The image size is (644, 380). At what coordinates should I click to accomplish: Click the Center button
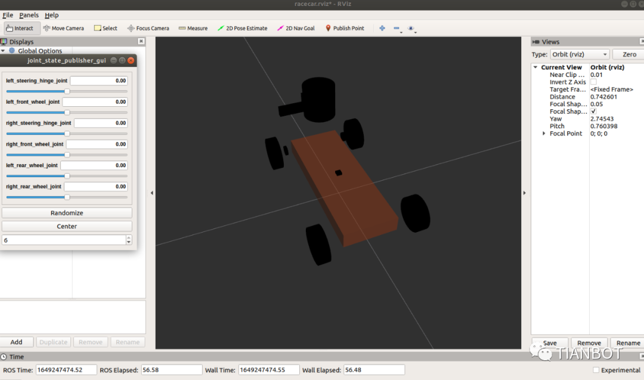point(67,226)
